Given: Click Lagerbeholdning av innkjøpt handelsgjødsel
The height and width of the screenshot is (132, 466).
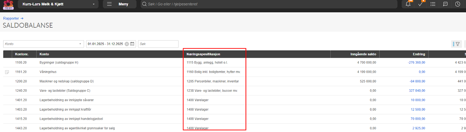Looking at the screenshot, I should coord(71,119).
